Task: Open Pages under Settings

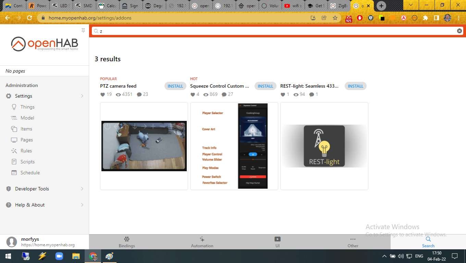Action: pyautogui.click(x=27, y=140)
